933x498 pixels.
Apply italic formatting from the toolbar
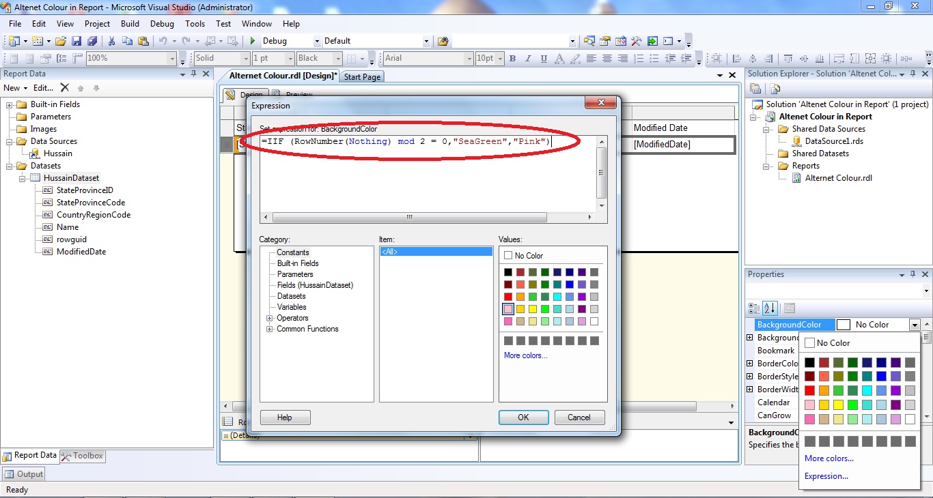click(x=527, y=59)
